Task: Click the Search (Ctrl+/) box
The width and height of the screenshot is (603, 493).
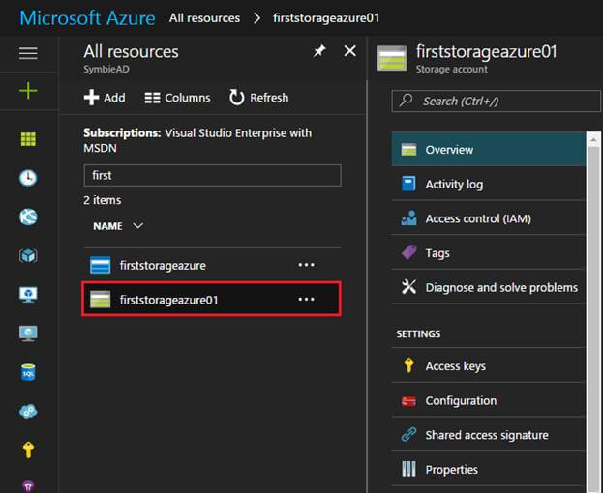Action: tap(497, 101)
